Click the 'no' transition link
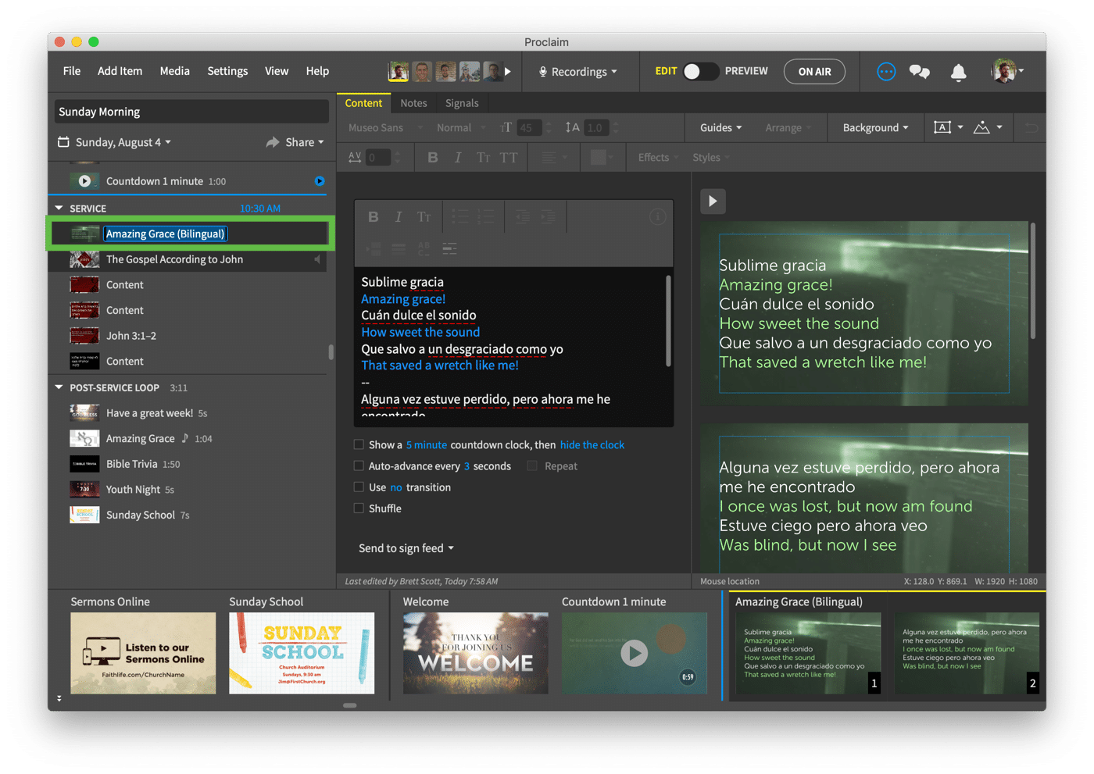The width and height of the screenshot is (1094, 774). tap(396, 487)
